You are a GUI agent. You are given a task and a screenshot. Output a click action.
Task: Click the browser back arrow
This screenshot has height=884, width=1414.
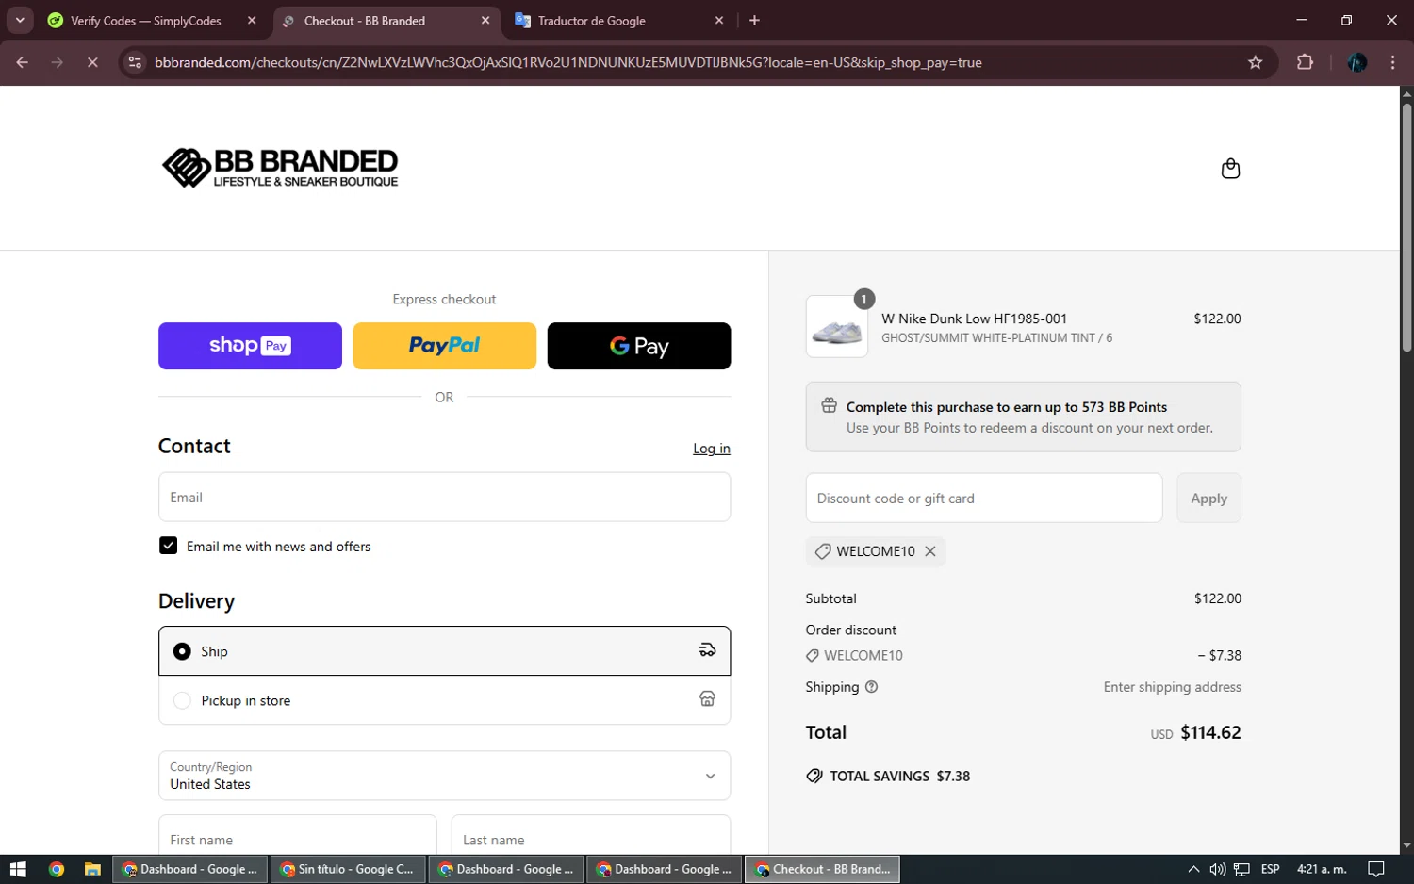23,62
